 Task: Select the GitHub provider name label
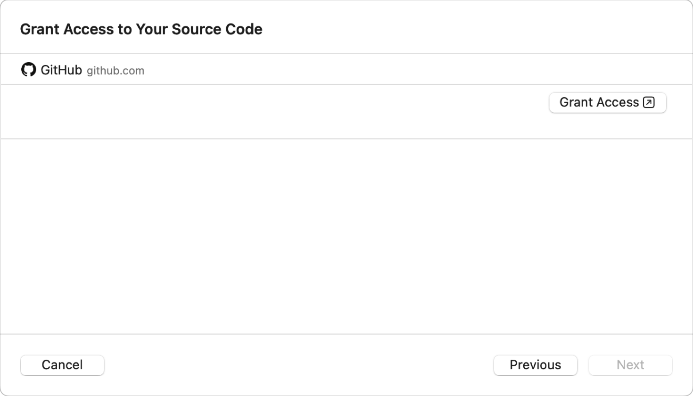pos(61,70)
